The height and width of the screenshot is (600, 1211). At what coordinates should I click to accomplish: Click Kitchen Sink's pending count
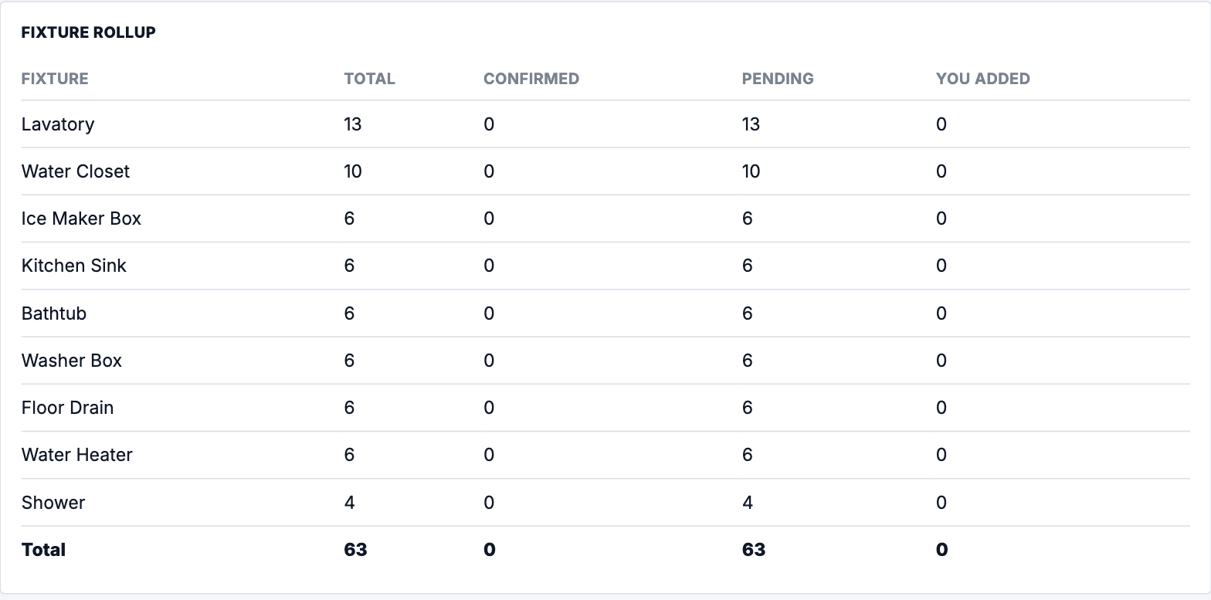(x=747, y=266)
